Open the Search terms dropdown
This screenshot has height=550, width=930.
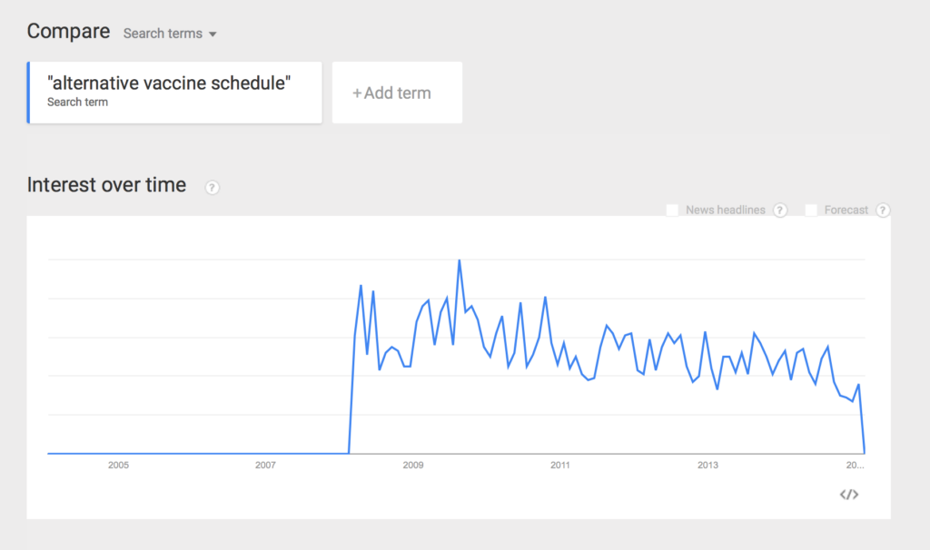[x=170, y=34]
